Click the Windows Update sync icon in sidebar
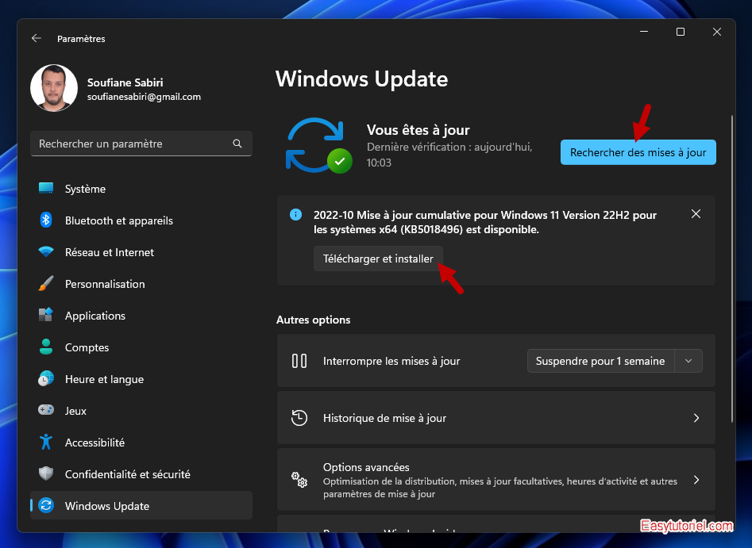 pyautogui.click(x=46, y=505)
